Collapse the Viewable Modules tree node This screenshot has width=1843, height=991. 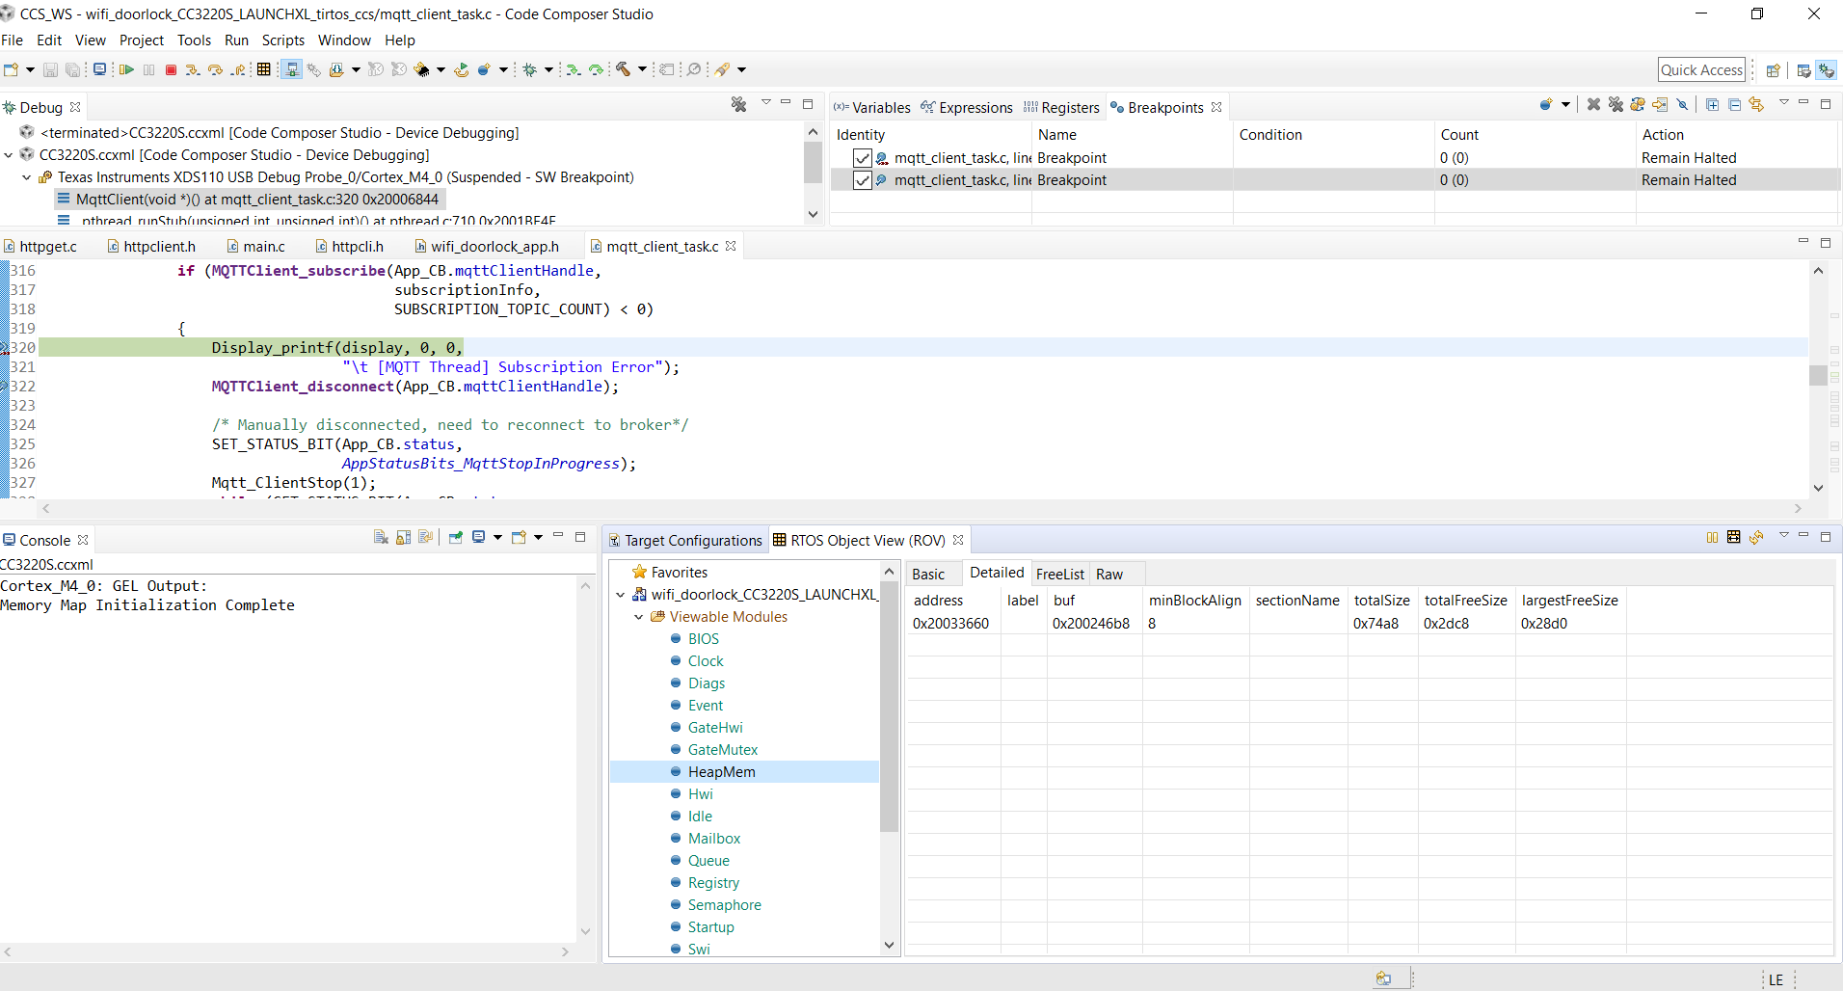coord(638,617)
